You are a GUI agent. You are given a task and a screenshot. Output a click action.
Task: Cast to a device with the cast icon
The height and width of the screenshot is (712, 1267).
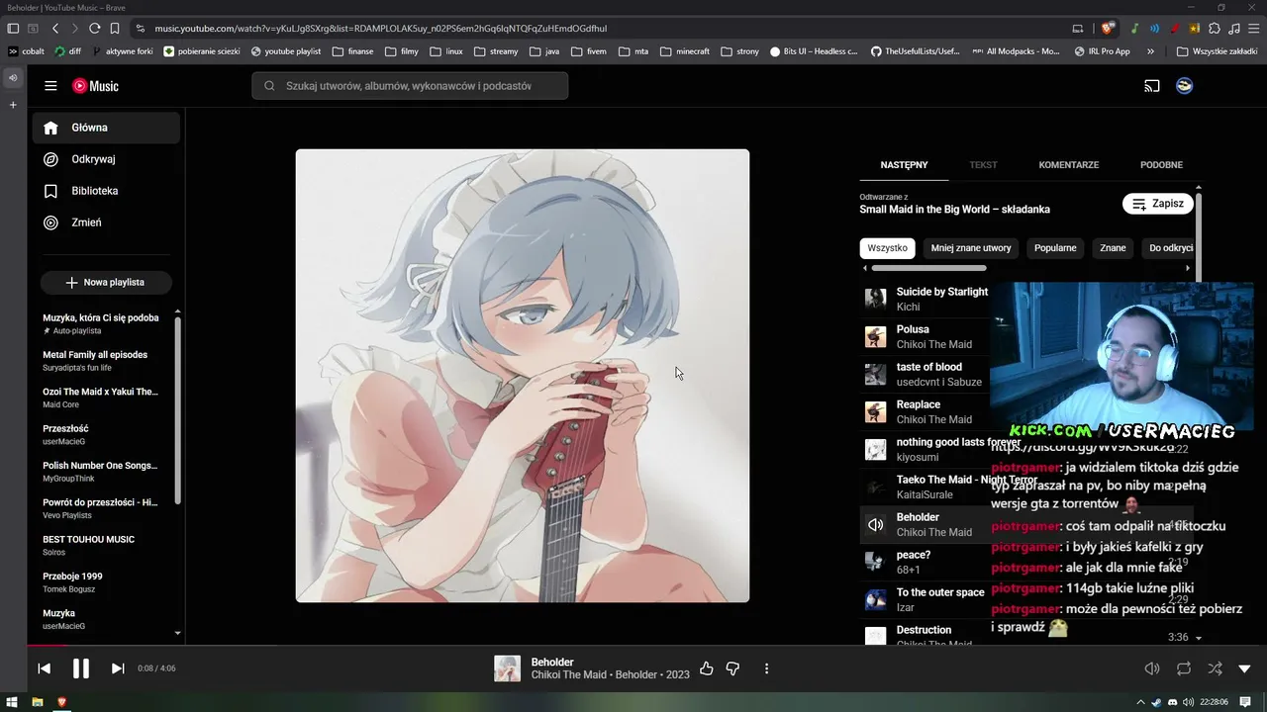coord(1151,86)
